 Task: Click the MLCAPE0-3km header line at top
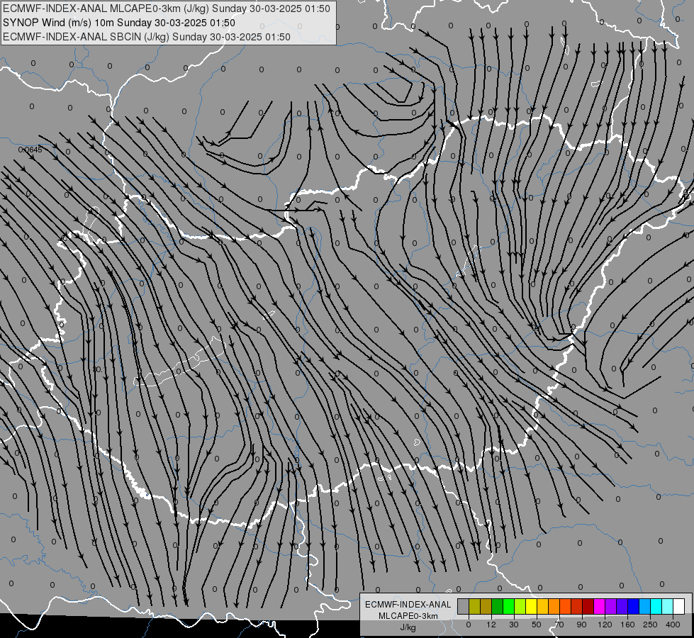click(166, 9)
